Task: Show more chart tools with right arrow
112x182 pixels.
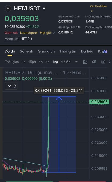Action: click(110, 62)
